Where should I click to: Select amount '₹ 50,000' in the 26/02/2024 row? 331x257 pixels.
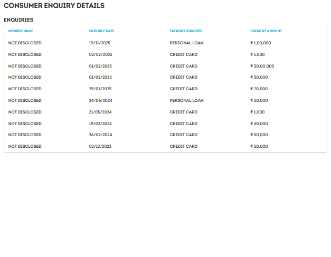[x=259, y=135]
